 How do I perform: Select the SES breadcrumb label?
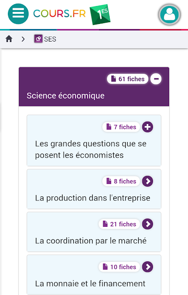click(50, 39)
